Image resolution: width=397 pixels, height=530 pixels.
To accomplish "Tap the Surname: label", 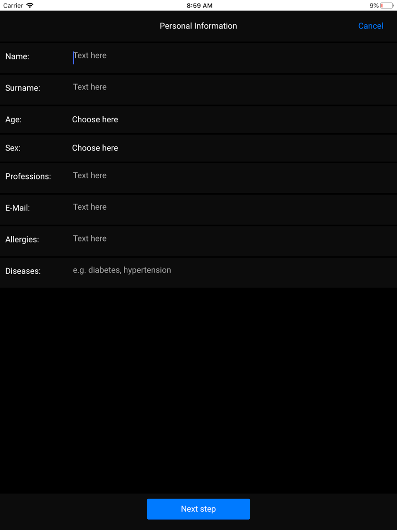I will click(x=23, y=88).
